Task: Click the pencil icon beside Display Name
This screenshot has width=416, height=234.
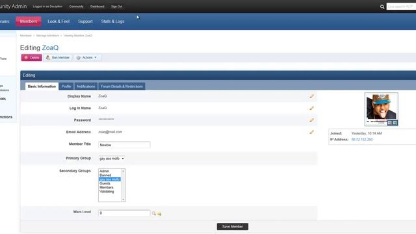Action: (x=312, y=96)
